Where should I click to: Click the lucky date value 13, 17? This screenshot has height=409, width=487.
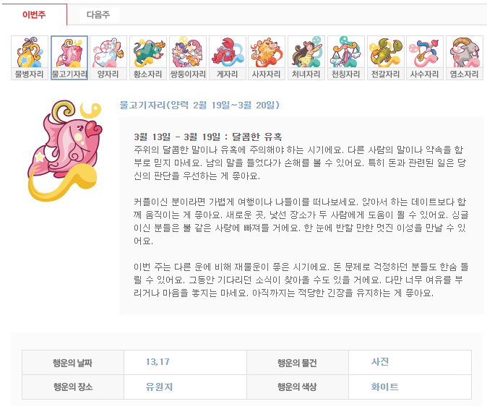pyautogui.click(x=158, y=362)
